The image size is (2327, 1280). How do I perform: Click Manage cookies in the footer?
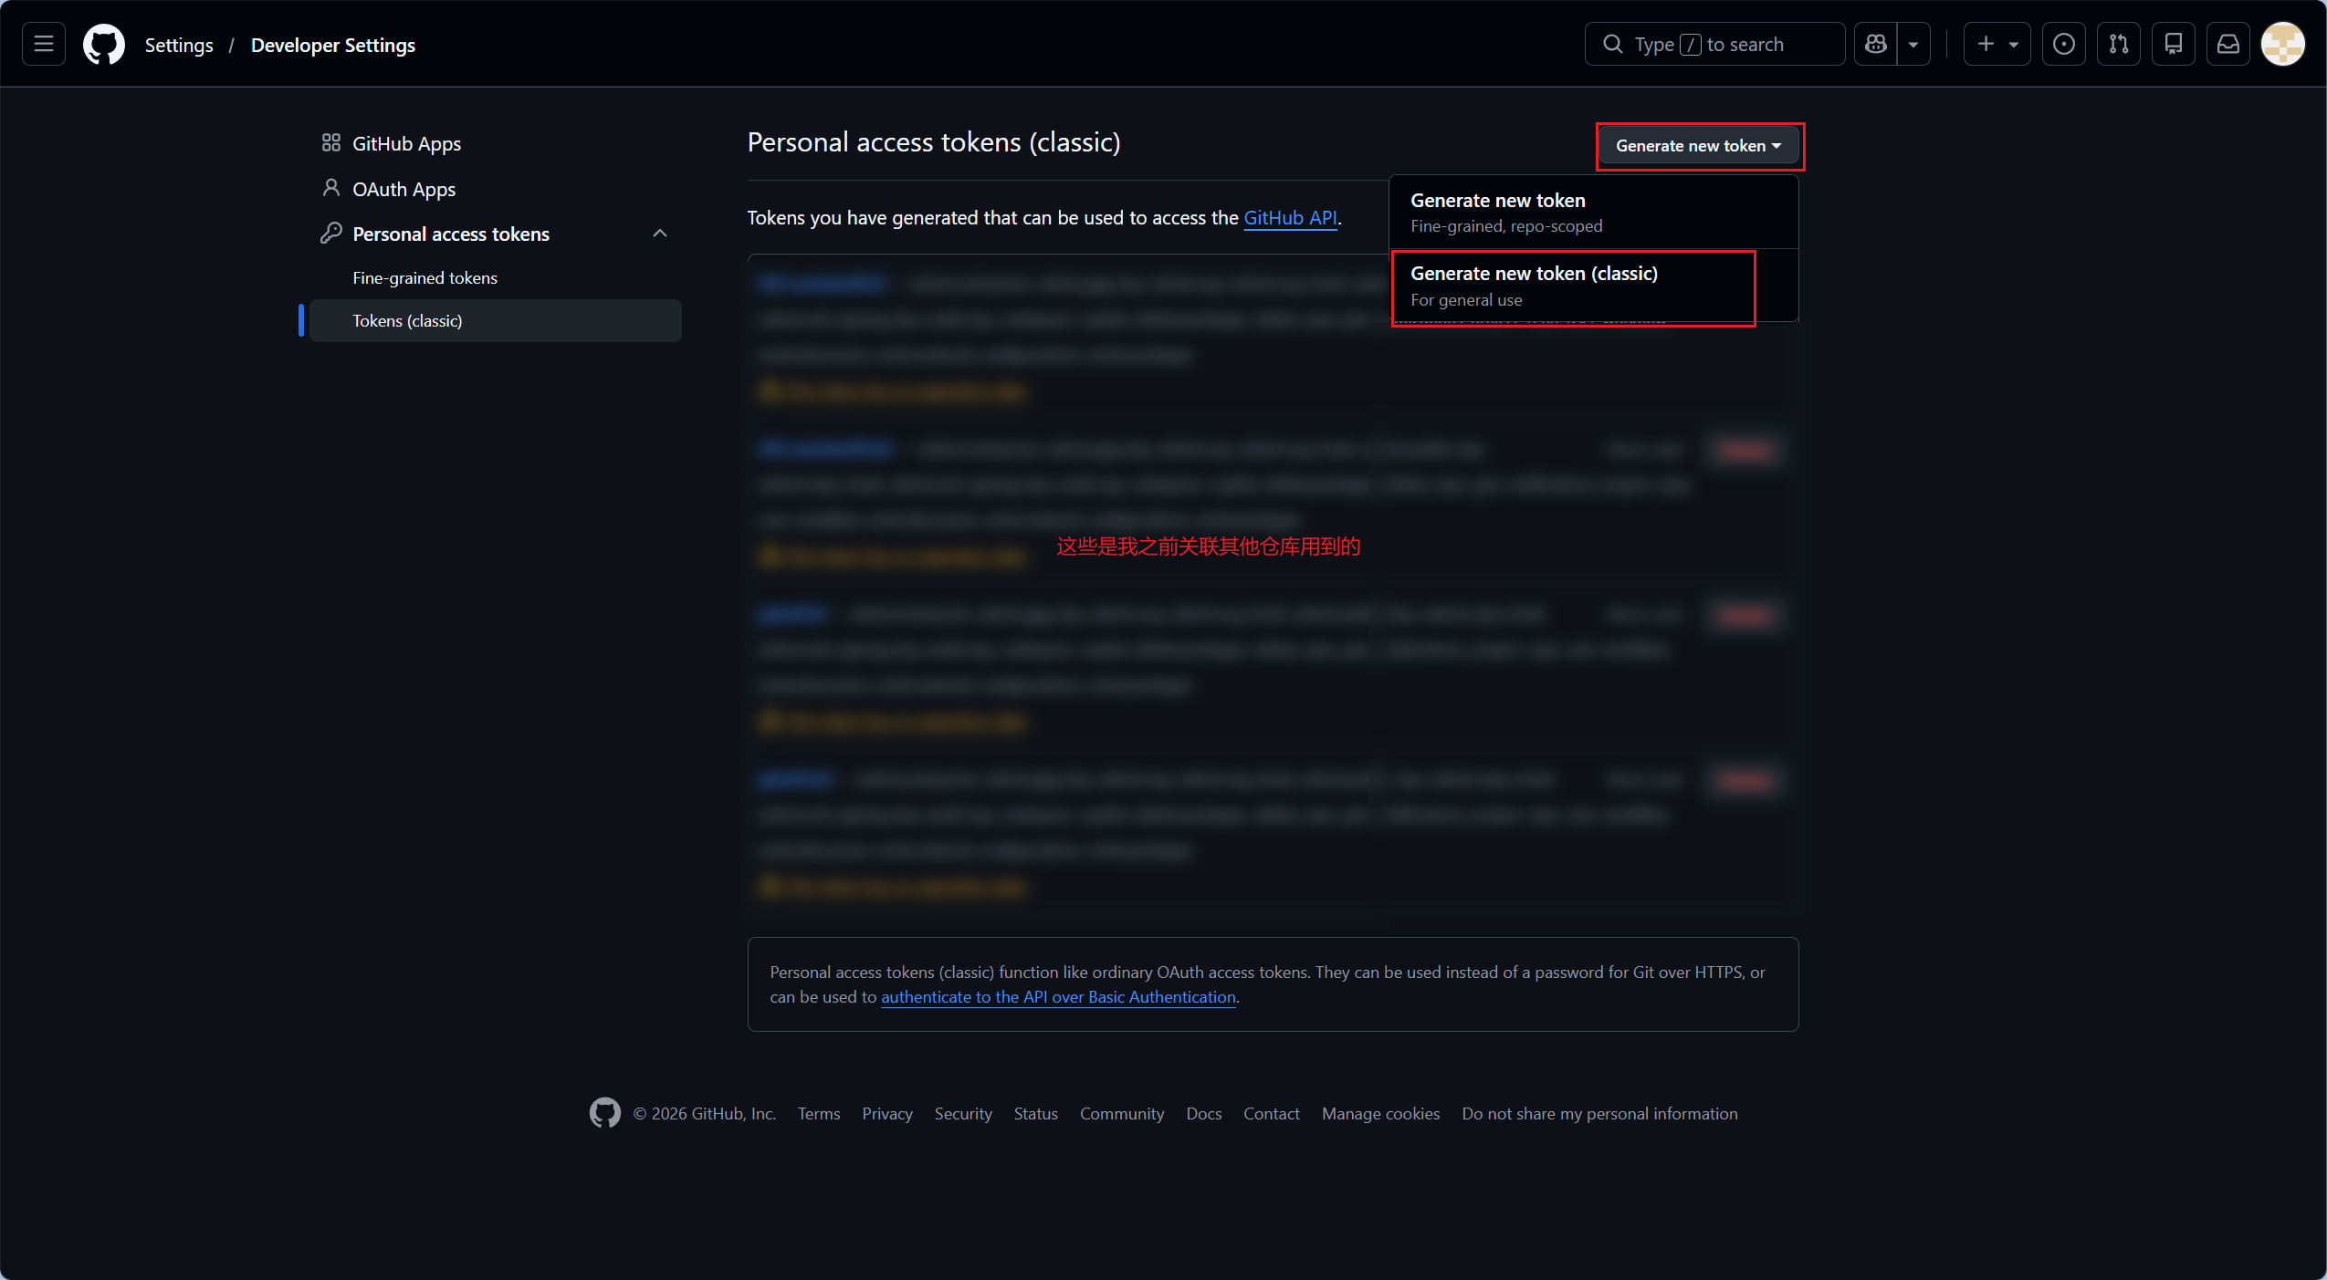(x=1381, y=1114)
